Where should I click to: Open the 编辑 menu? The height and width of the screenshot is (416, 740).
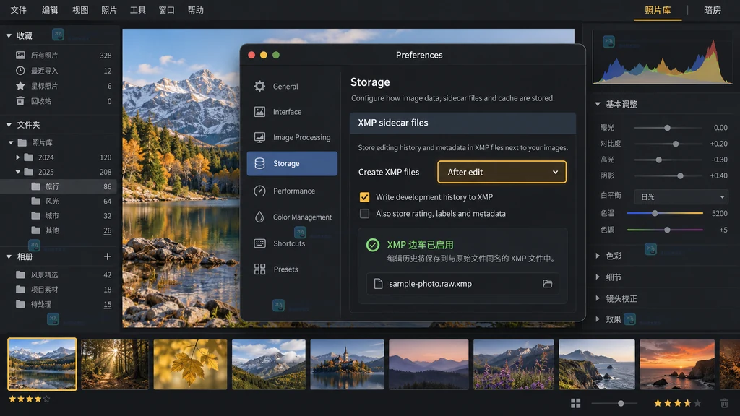point(50,10)
